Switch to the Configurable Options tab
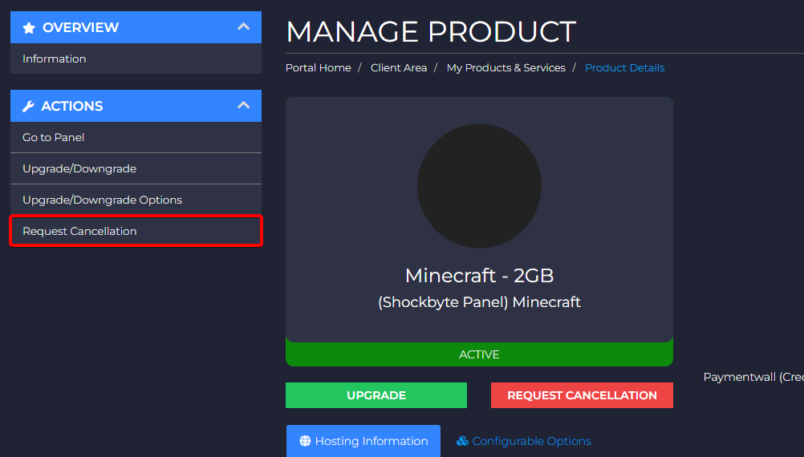Image resolution: width=804 pixels, height=457 pixels. pyautogui.click(x=524, y=441)
